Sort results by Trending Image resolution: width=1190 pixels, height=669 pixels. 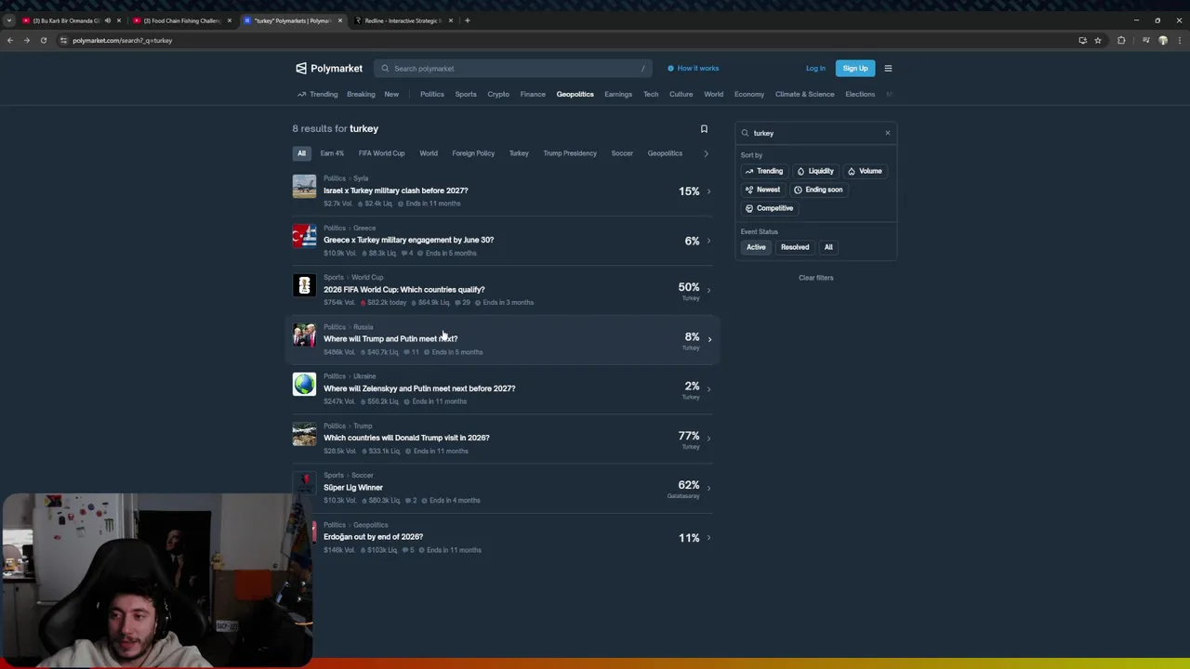click(764, 171)
